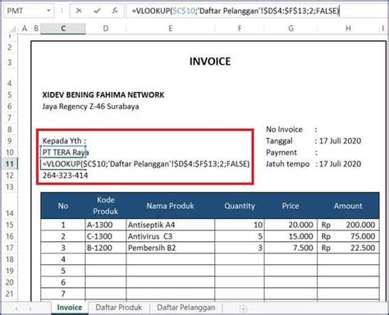Click in the formula bar VLOOKUP text
Image resolution: width=389 pixels, height=315 pixels.
coord(236,11)
